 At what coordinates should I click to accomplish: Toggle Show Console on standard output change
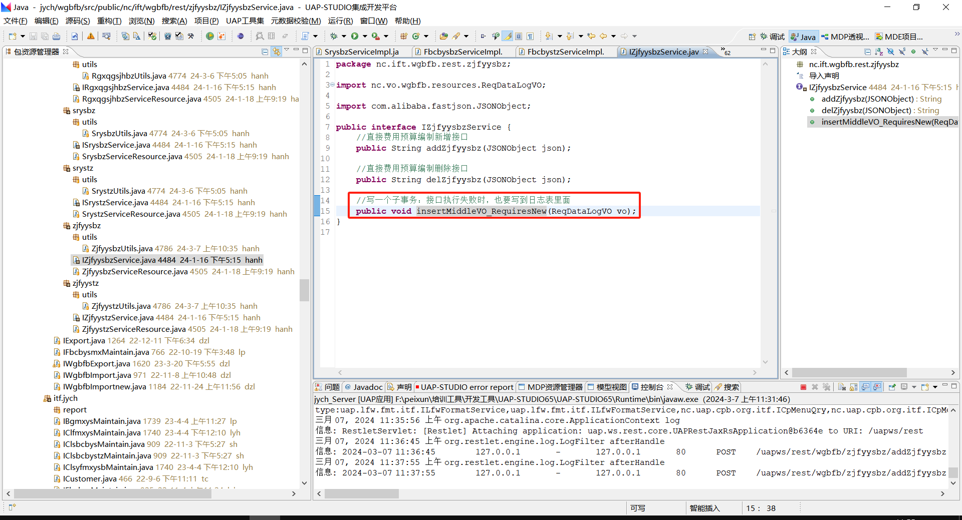pos(865,387)
